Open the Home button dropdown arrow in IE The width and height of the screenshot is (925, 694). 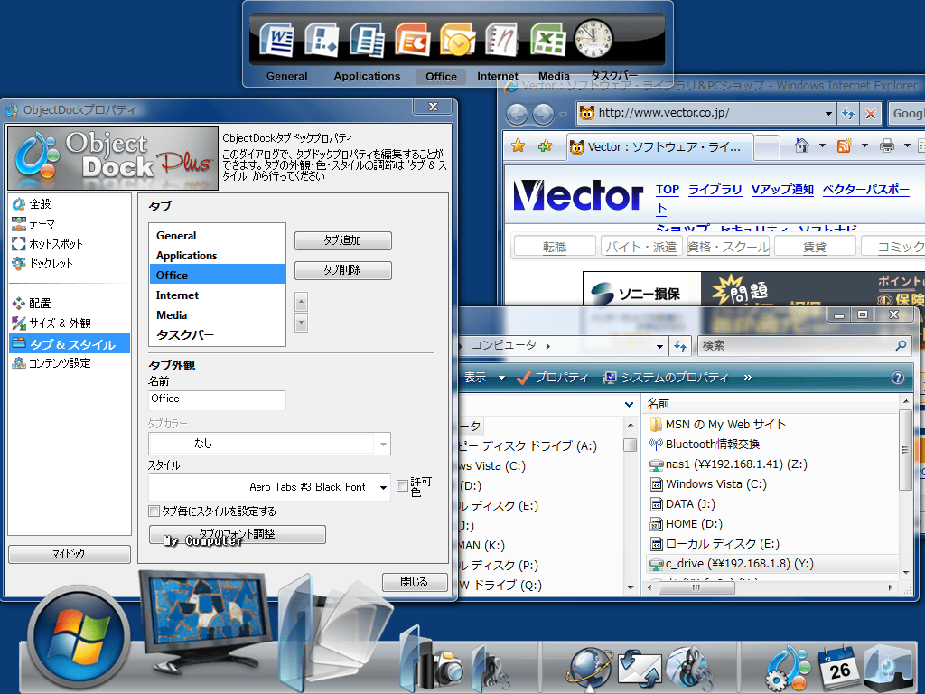point(822,145)
